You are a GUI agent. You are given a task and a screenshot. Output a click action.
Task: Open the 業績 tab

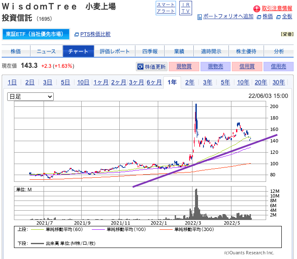(x=179, y=51)
